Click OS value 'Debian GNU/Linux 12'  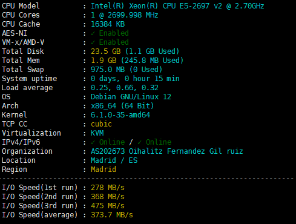click(x=131, y=97)
